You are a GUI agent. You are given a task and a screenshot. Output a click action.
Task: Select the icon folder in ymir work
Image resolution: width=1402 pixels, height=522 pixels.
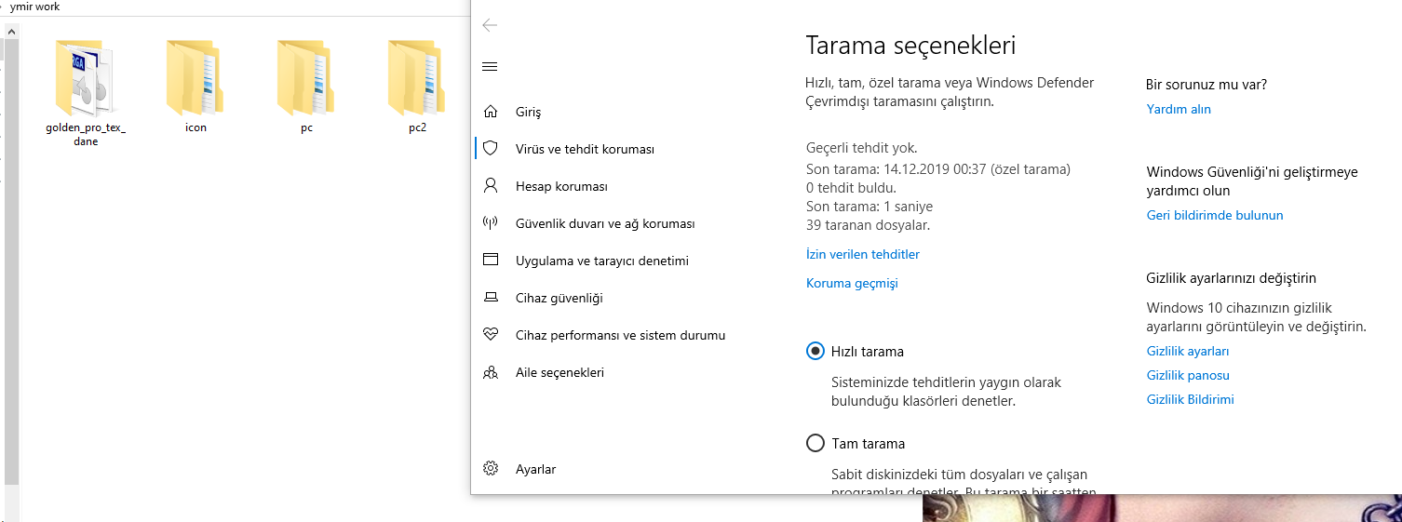pyautogui.click(x=195, y=77)
